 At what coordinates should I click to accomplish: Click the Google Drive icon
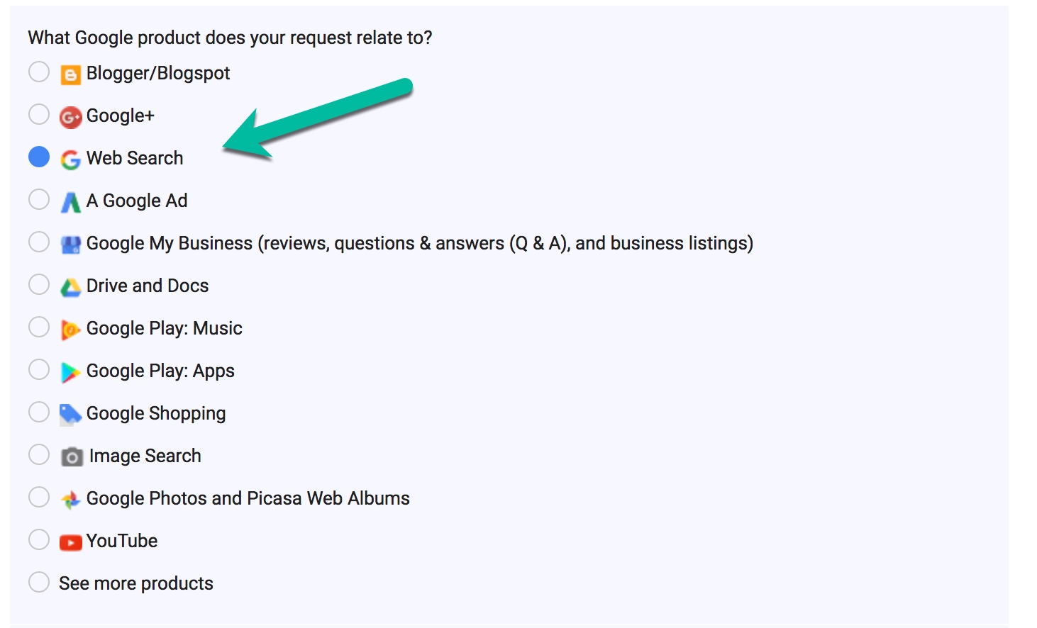(70, 286)
